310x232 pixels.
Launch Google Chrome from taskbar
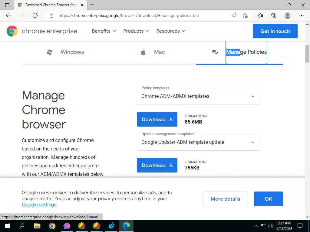pos(52,226)
